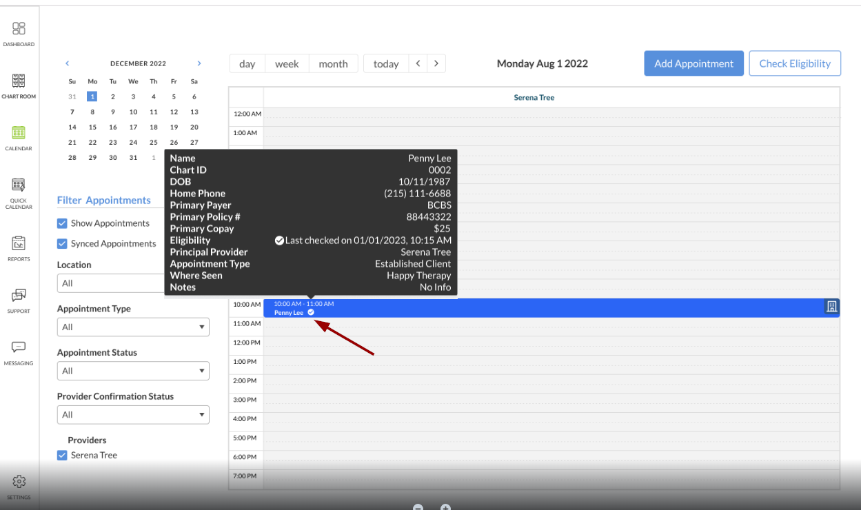Screen dimensions: 861x510
Task: Select December 15 in the mini calendar
Action: 92,127
